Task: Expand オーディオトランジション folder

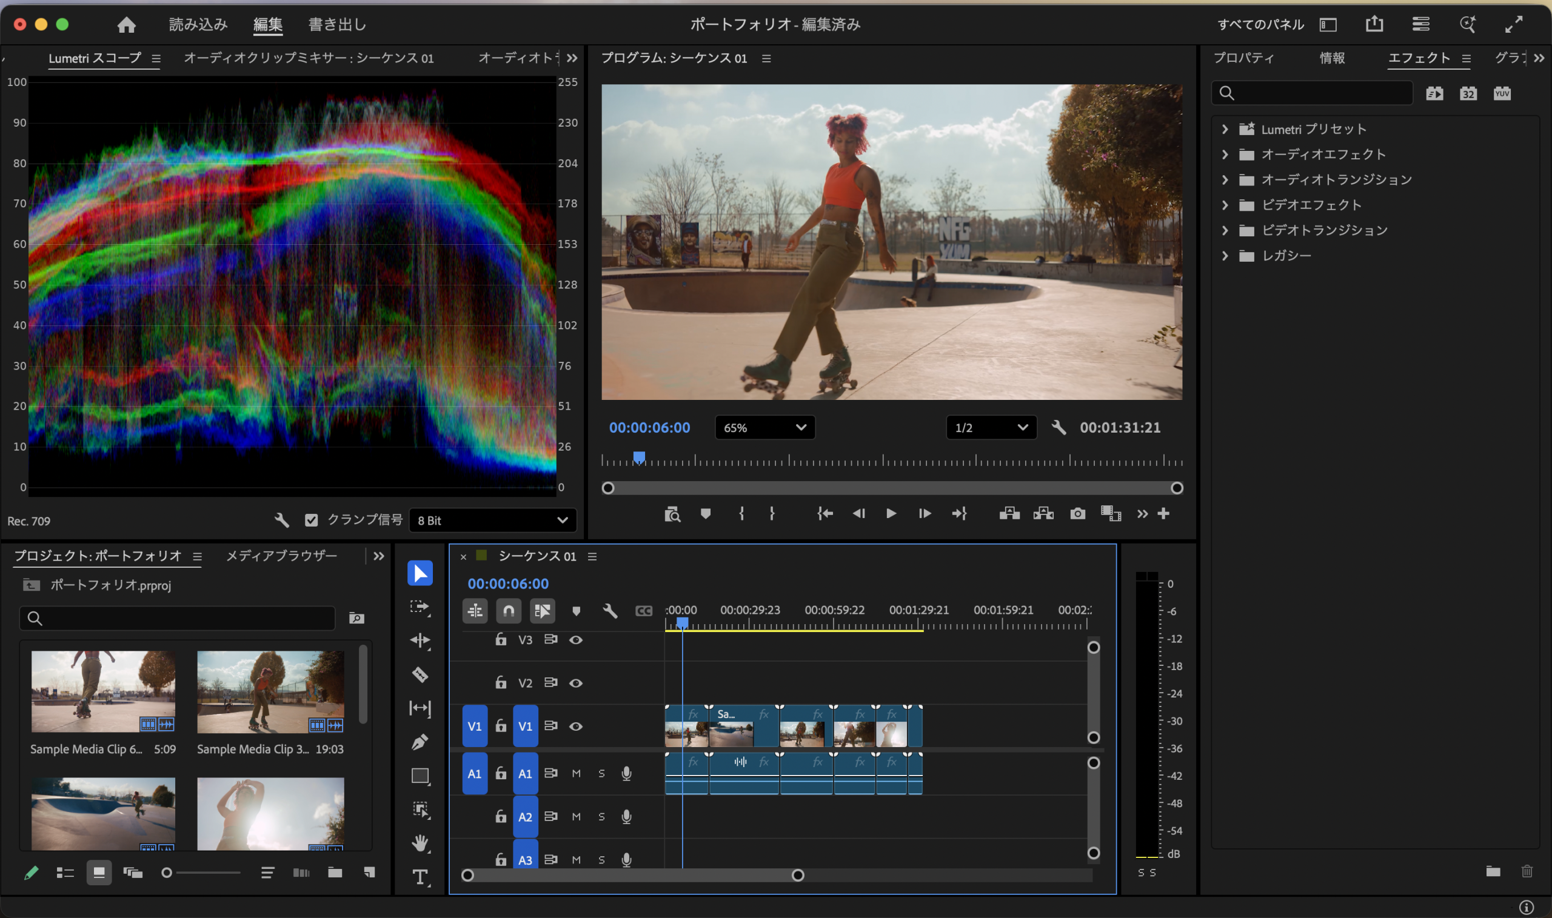Action: pyautogui.click(x=1225, y=179)
